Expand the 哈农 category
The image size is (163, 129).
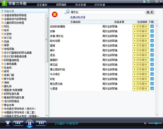(x=3, y=30)
